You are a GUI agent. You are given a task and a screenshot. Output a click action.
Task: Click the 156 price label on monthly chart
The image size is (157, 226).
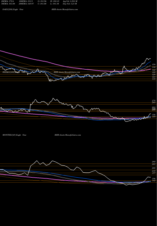pos(154,179)
